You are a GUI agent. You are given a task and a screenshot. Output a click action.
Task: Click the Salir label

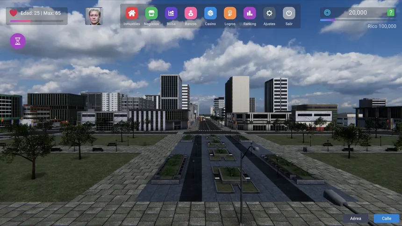pos(289,24)
